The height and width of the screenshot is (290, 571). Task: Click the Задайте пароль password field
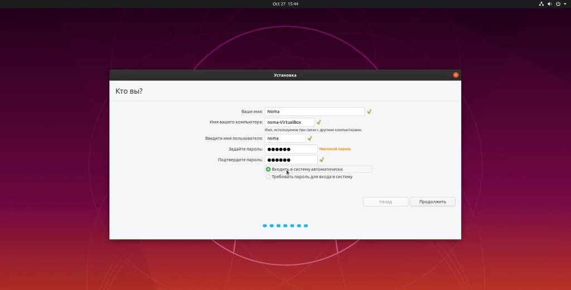291,149
